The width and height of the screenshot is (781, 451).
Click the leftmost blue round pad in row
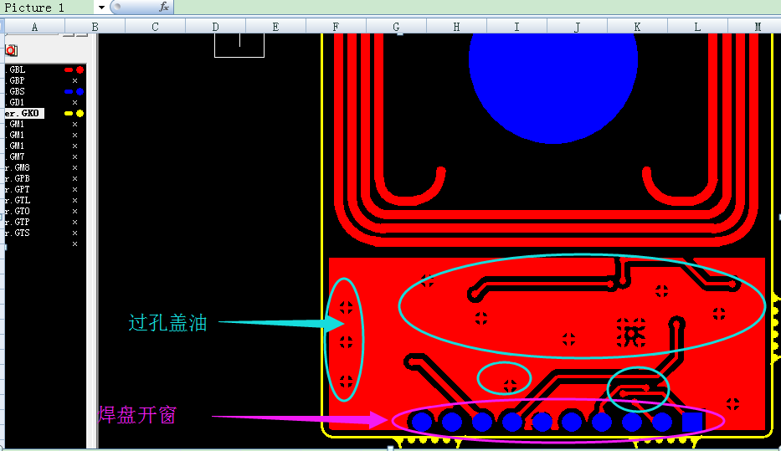(422, 422)
